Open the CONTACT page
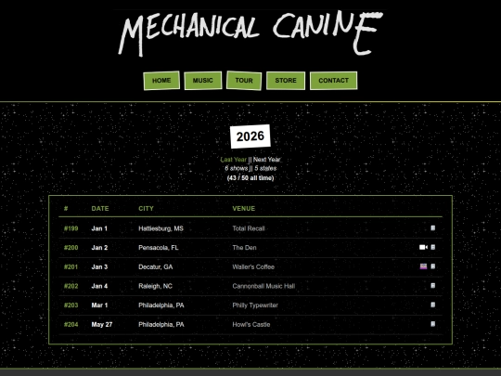Screen dimensions: 501x376 tap(334, 81)
